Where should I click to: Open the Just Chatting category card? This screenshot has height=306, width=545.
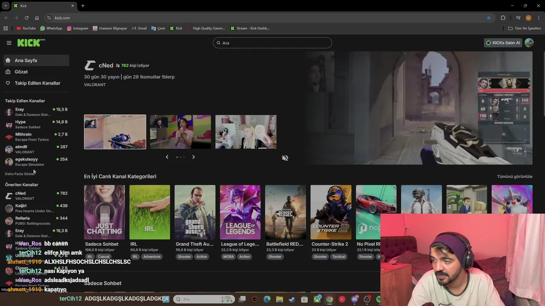tap(104, 212)
